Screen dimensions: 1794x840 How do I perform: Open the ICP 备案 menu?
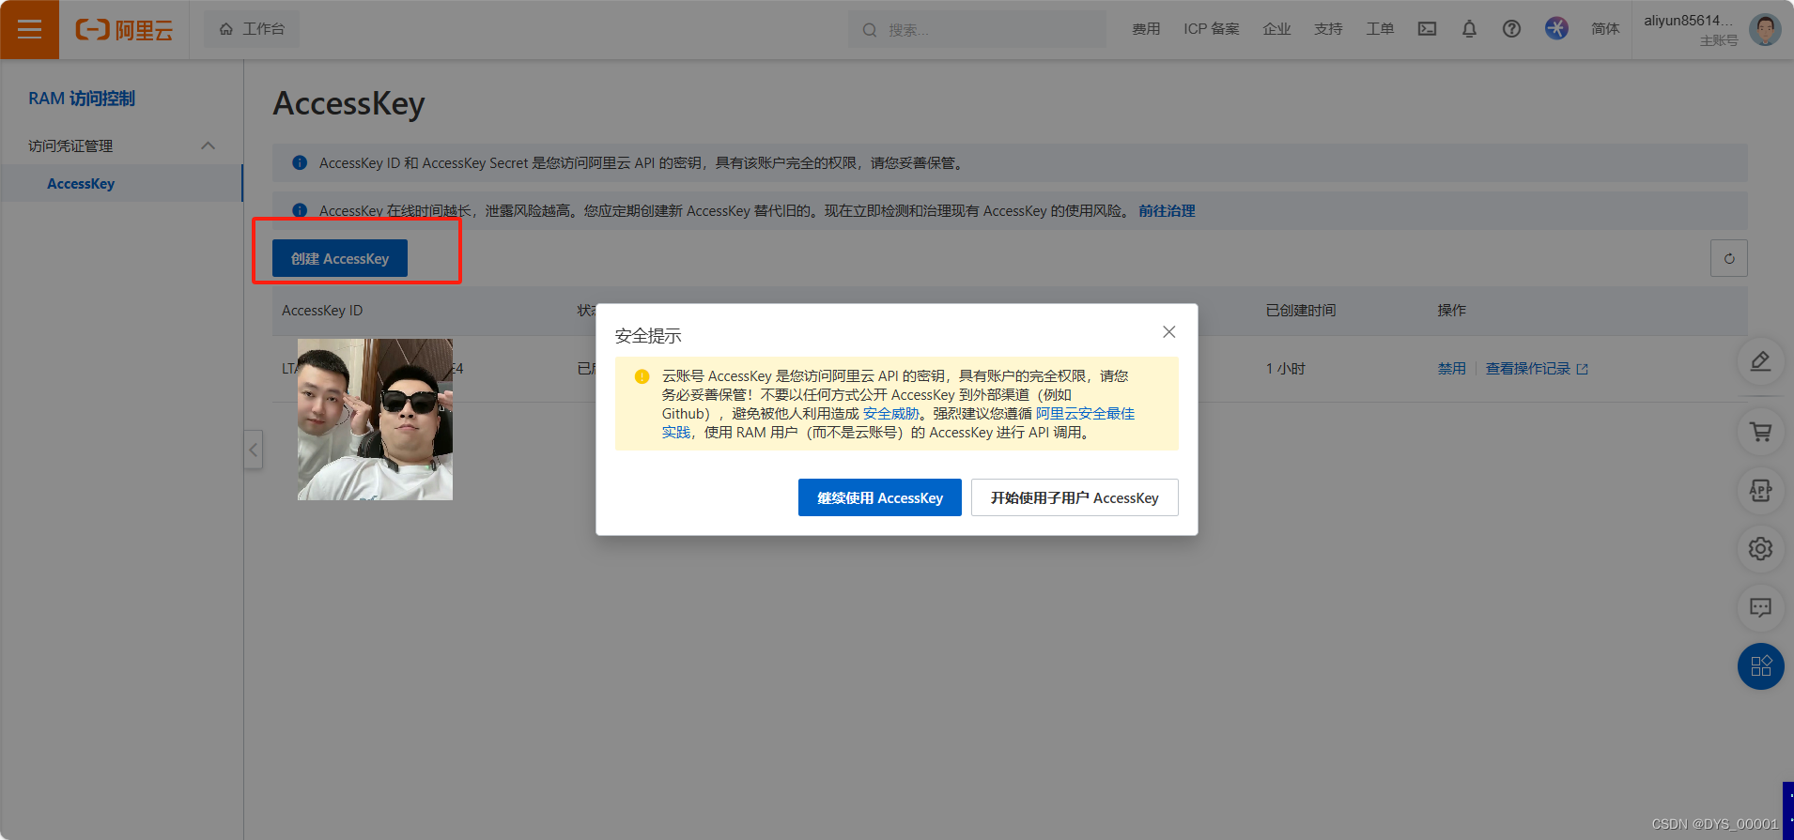pos(1212,29)
